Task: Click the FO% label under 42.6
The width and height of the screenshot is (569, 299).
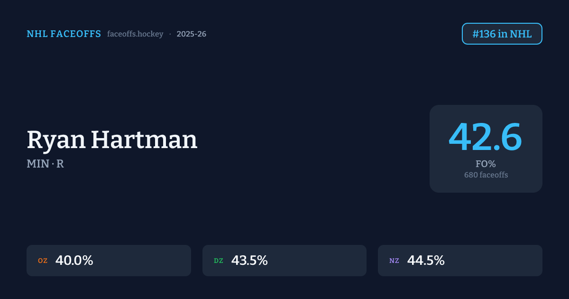Action: [x=486, y=164]
